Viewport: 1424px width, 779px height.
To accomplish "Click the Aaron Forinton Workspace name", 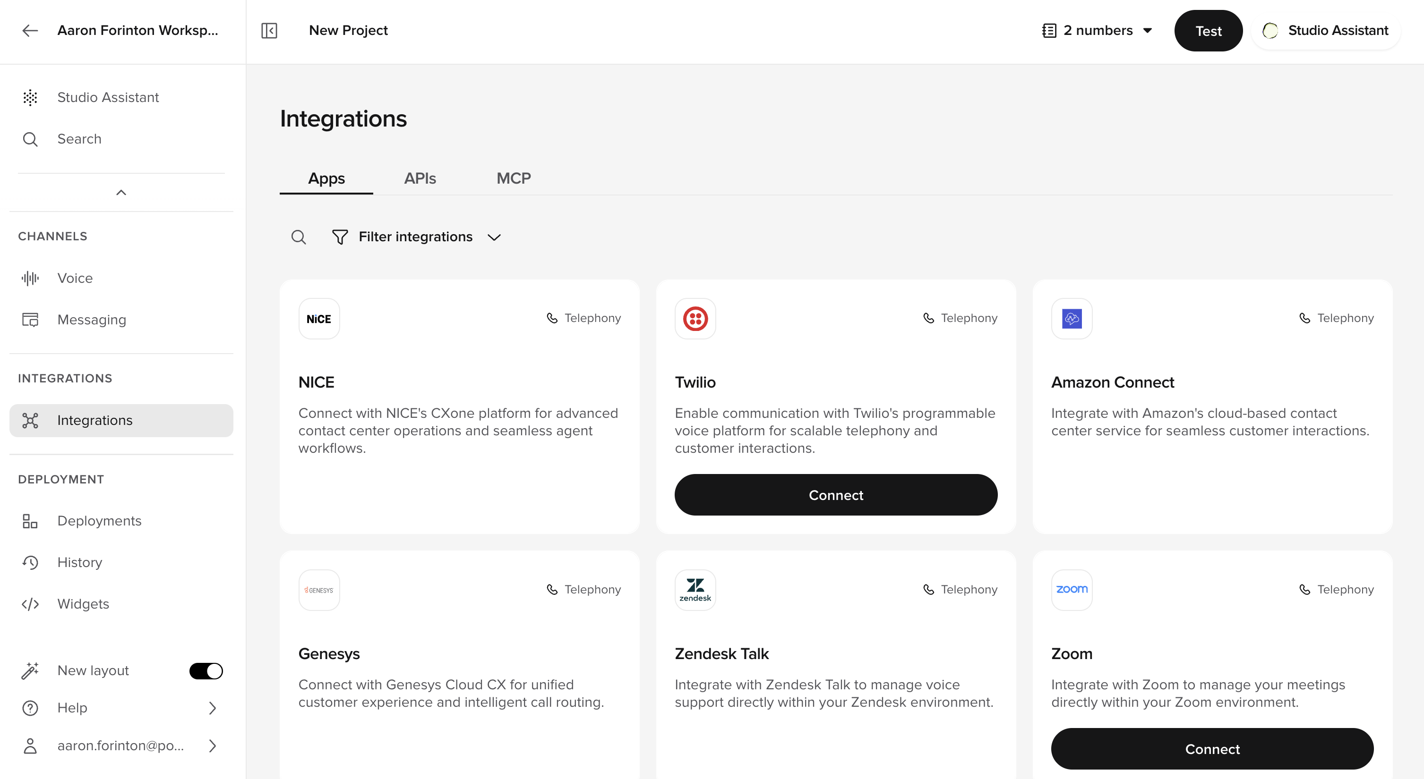I will [x=137, y=30].
